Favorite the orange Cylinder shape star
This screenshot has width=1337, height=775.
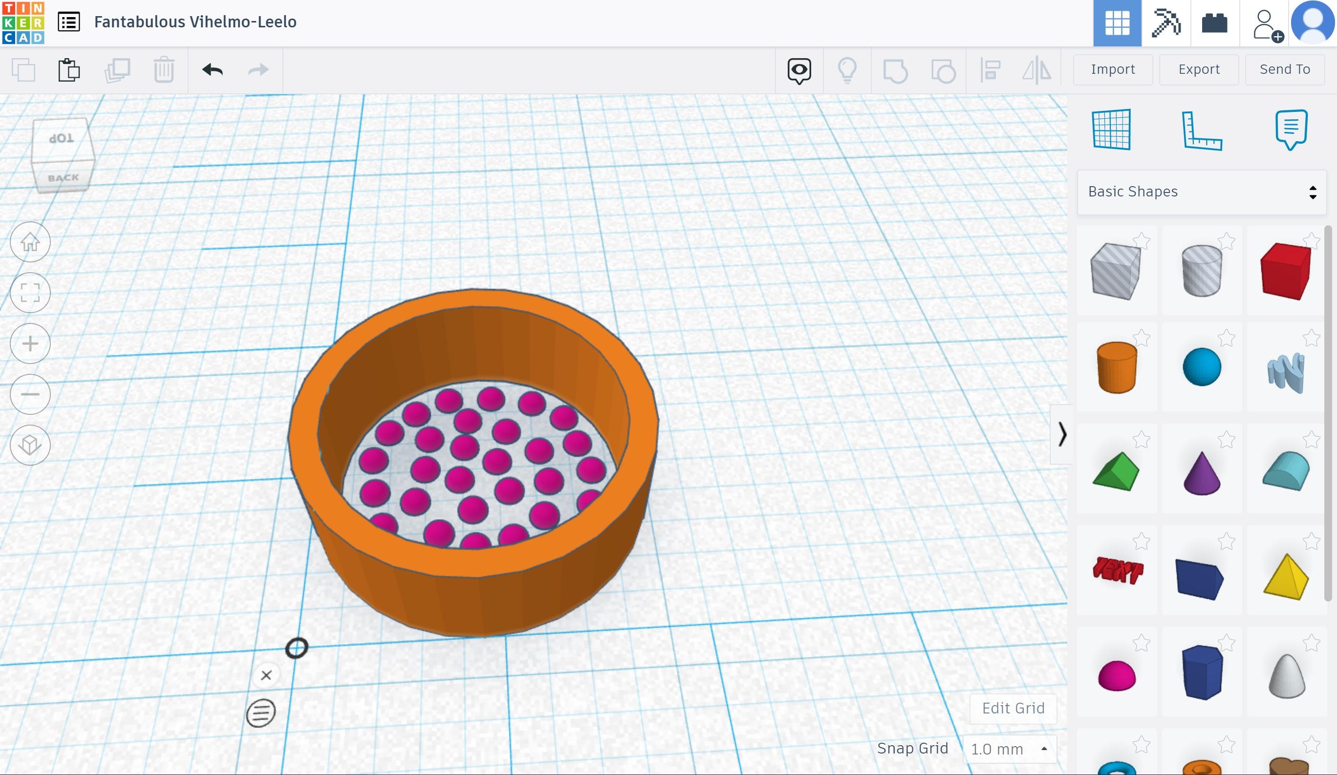(x=1141, y=337)
